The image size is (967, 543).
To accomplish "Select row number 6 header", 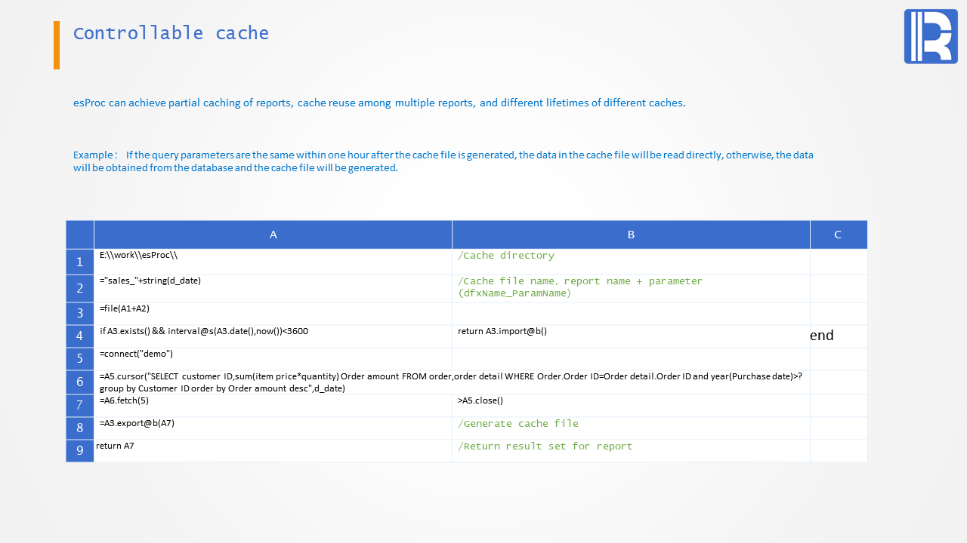I will [79, 382].
